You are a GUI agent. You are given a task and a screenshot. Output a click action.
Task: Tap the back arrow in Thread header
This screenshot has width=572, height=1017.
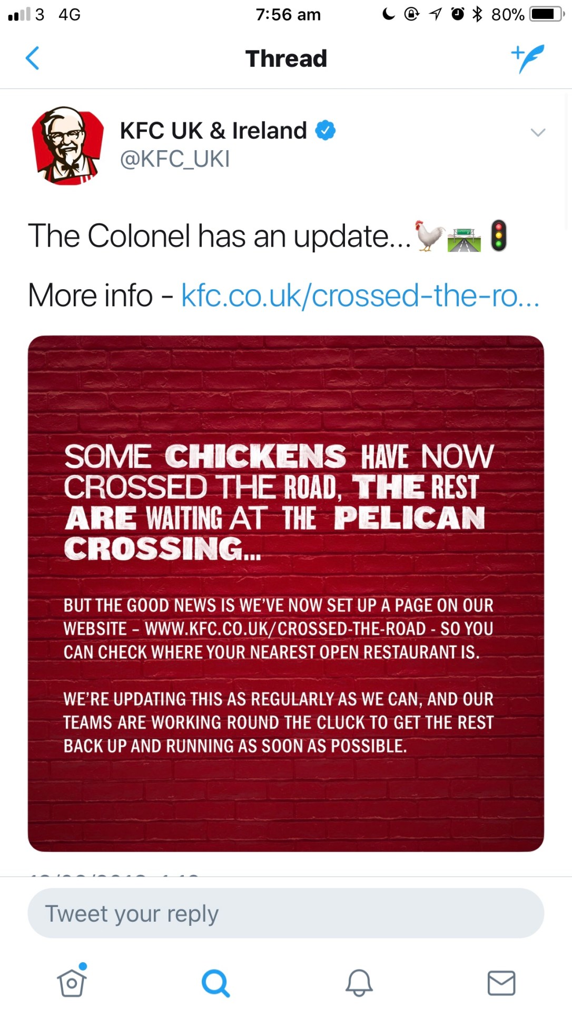[33, 58]
